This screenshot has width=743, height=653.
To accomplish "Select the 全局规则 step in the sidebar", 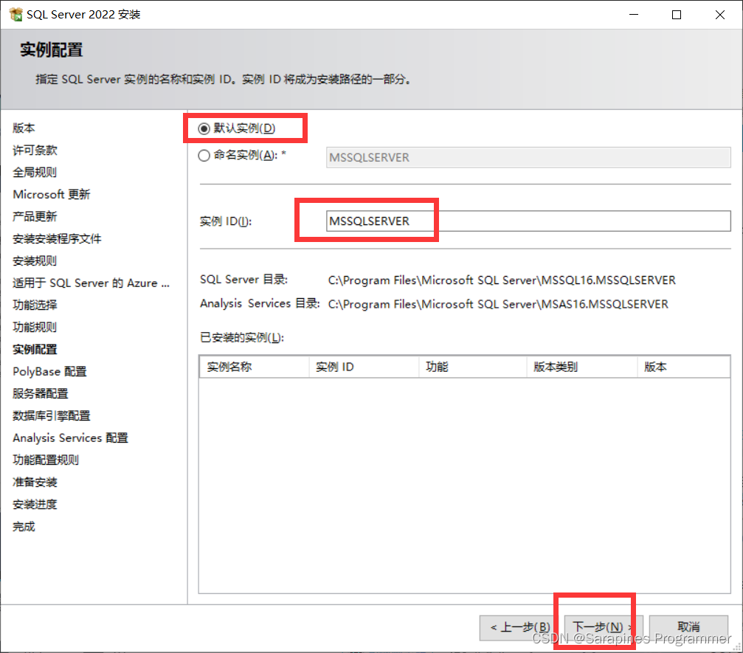I will pyautogui.click(x=35, y=172).
